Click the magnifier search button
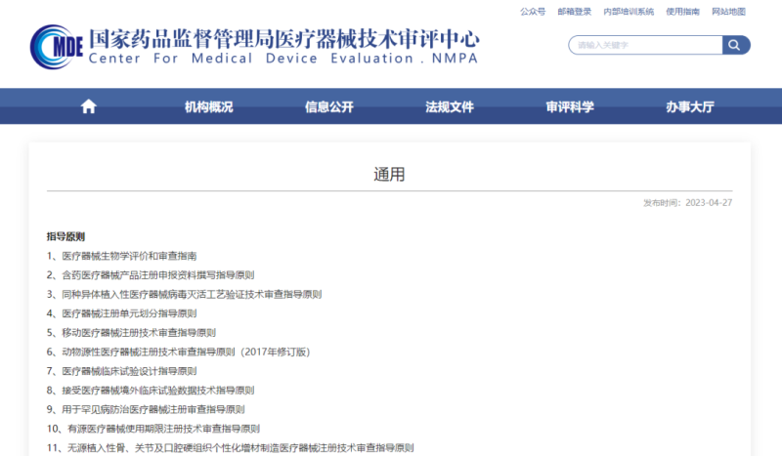The height and width of the screenshot is (456, 782). (x=735, y=45)
